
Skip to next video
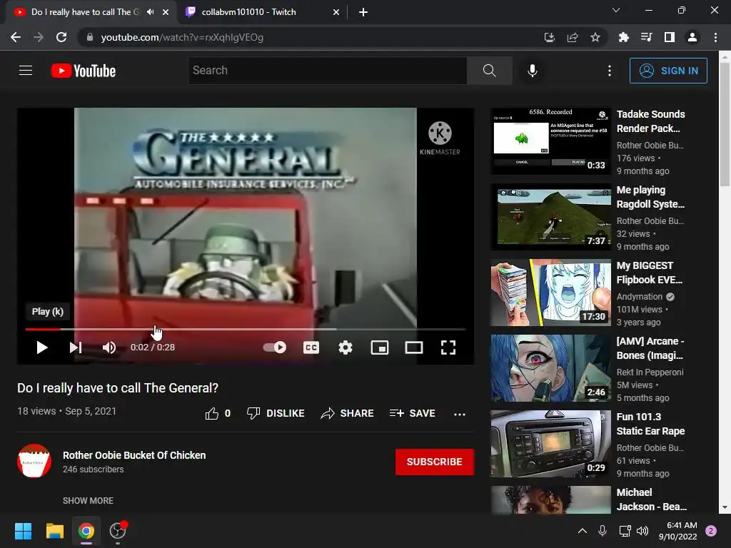pyautogui.click(x=76, y=347)
